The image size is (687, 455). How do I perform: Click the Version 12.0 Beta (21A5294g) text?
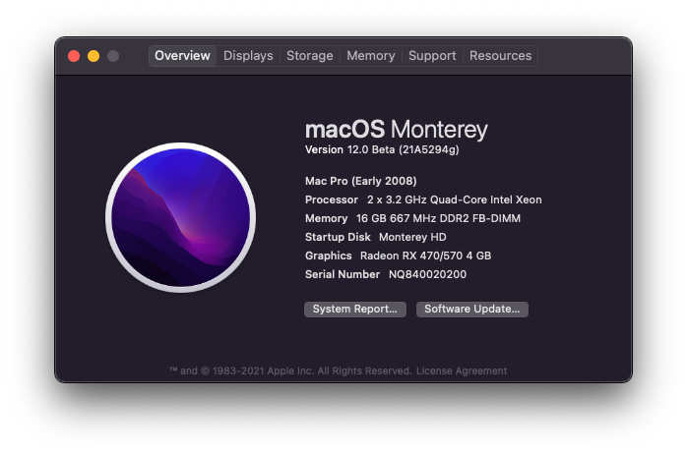click(382, 149)
